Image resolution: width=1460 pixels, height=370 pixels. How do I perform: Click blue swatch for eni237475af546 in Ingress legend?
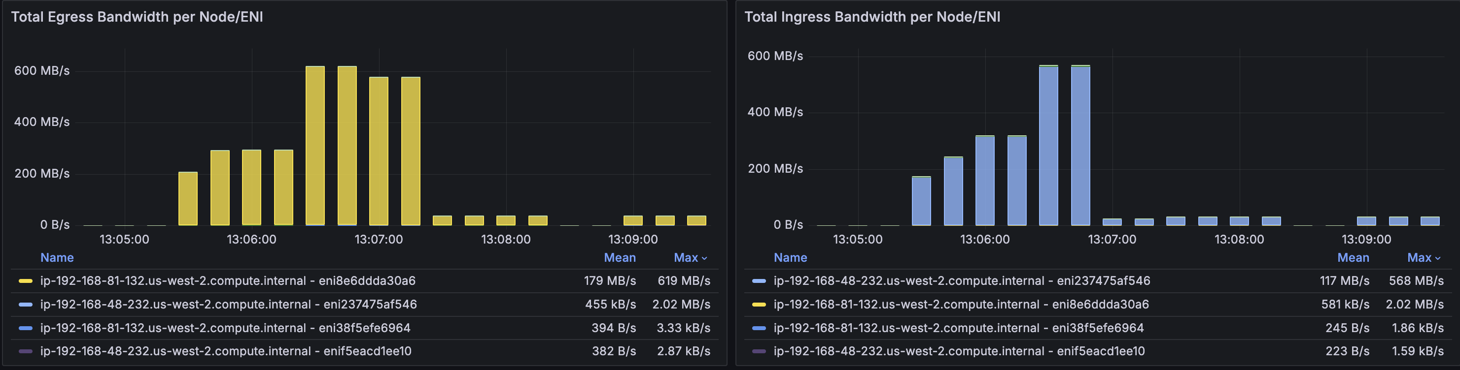click(x=758, y=280)
